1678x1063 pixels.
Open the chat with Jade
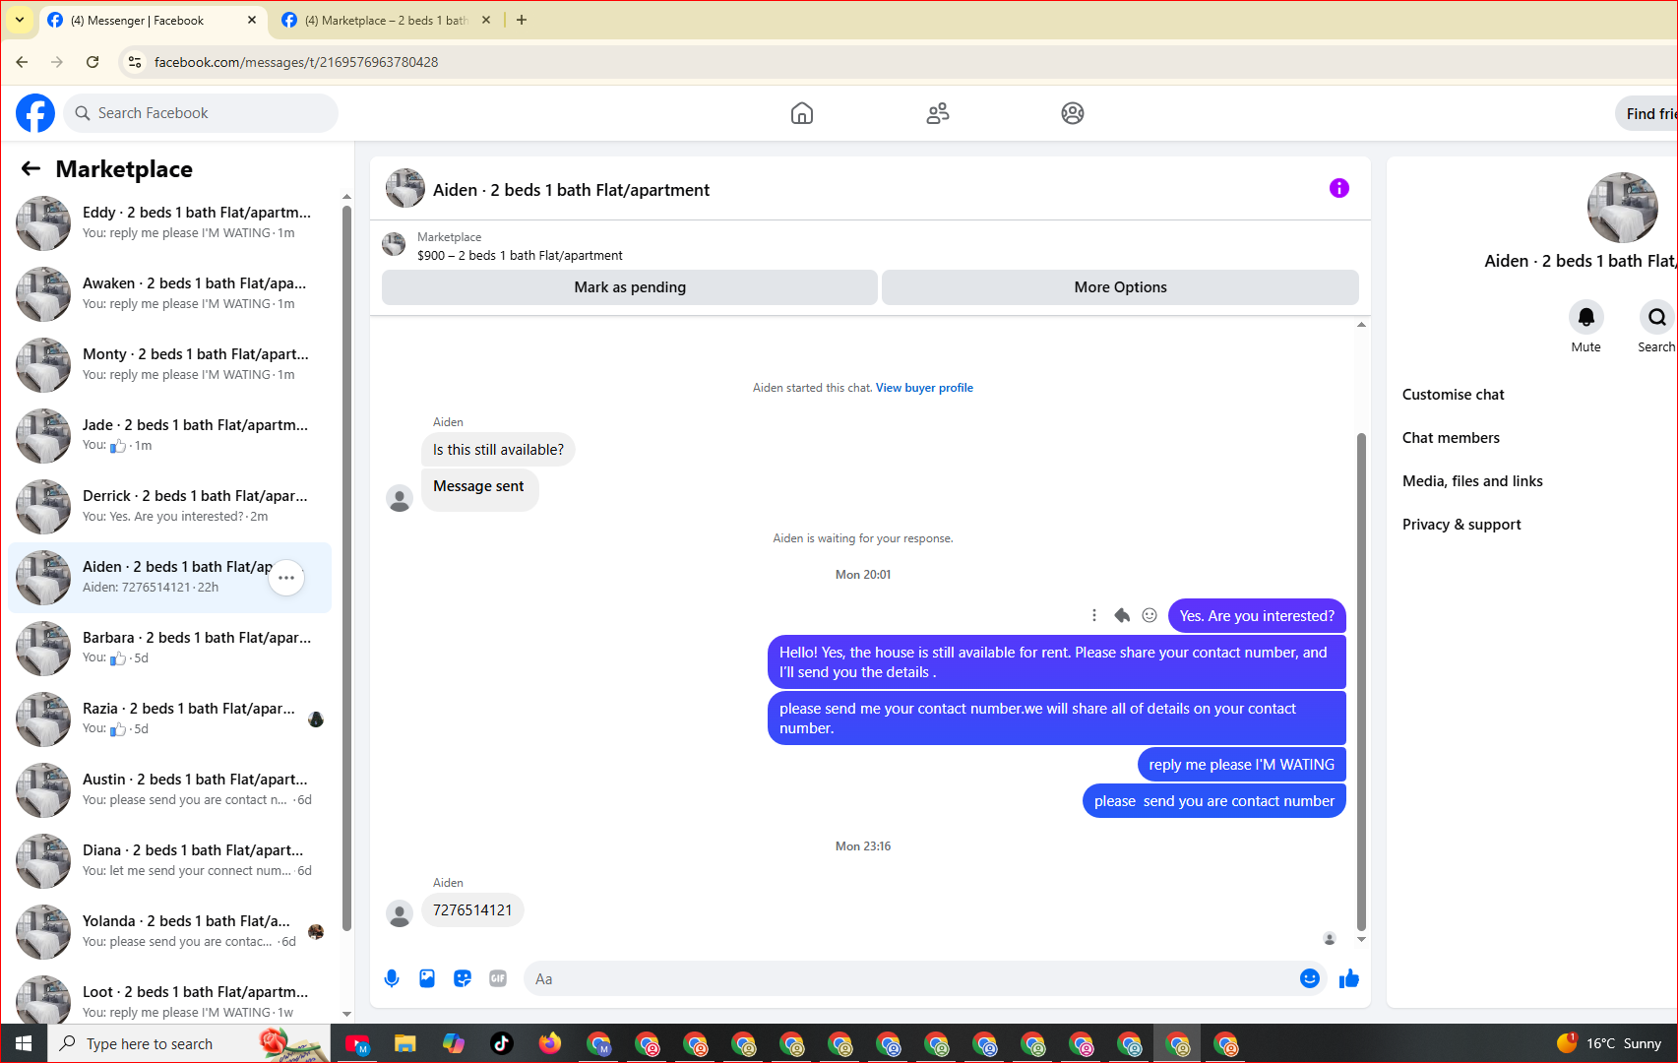coord(169,436)
